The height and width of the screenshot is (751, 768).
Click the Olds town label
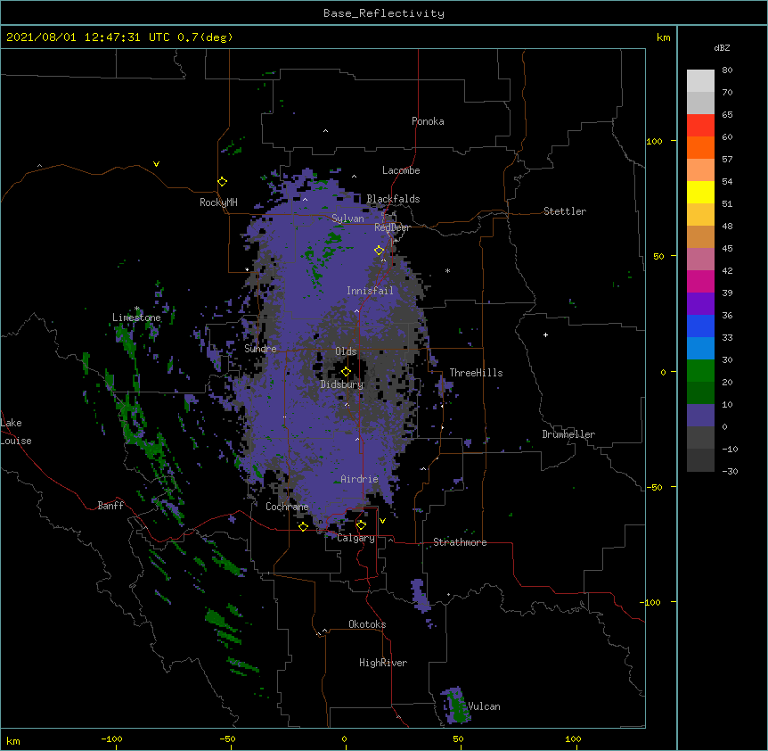[346, 351]
